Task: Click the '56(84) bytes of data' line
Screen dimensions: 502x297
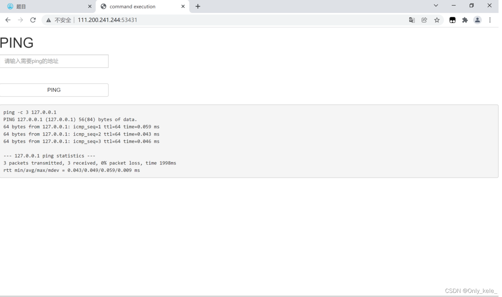Action: click(70, 120)
